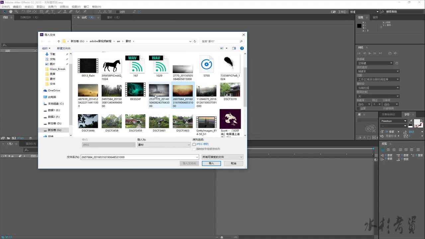Click the white fill color swatch in Character panel
The width and height of the screenshot is (425, 239).
[417, 122]
